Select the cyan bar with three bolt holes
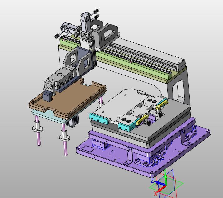The height and width of the screenshot is (198, 223). point(99,119)
